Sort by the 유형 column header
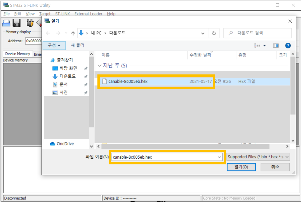Image resolution: width=301 pixels, height=202 pixels. (242, 55)
